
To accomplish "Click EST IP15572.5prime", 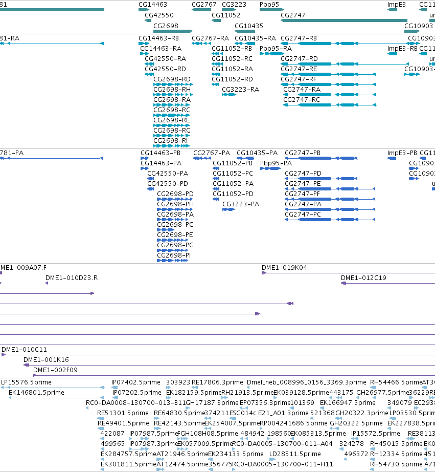I will click(x=376, y=434).
